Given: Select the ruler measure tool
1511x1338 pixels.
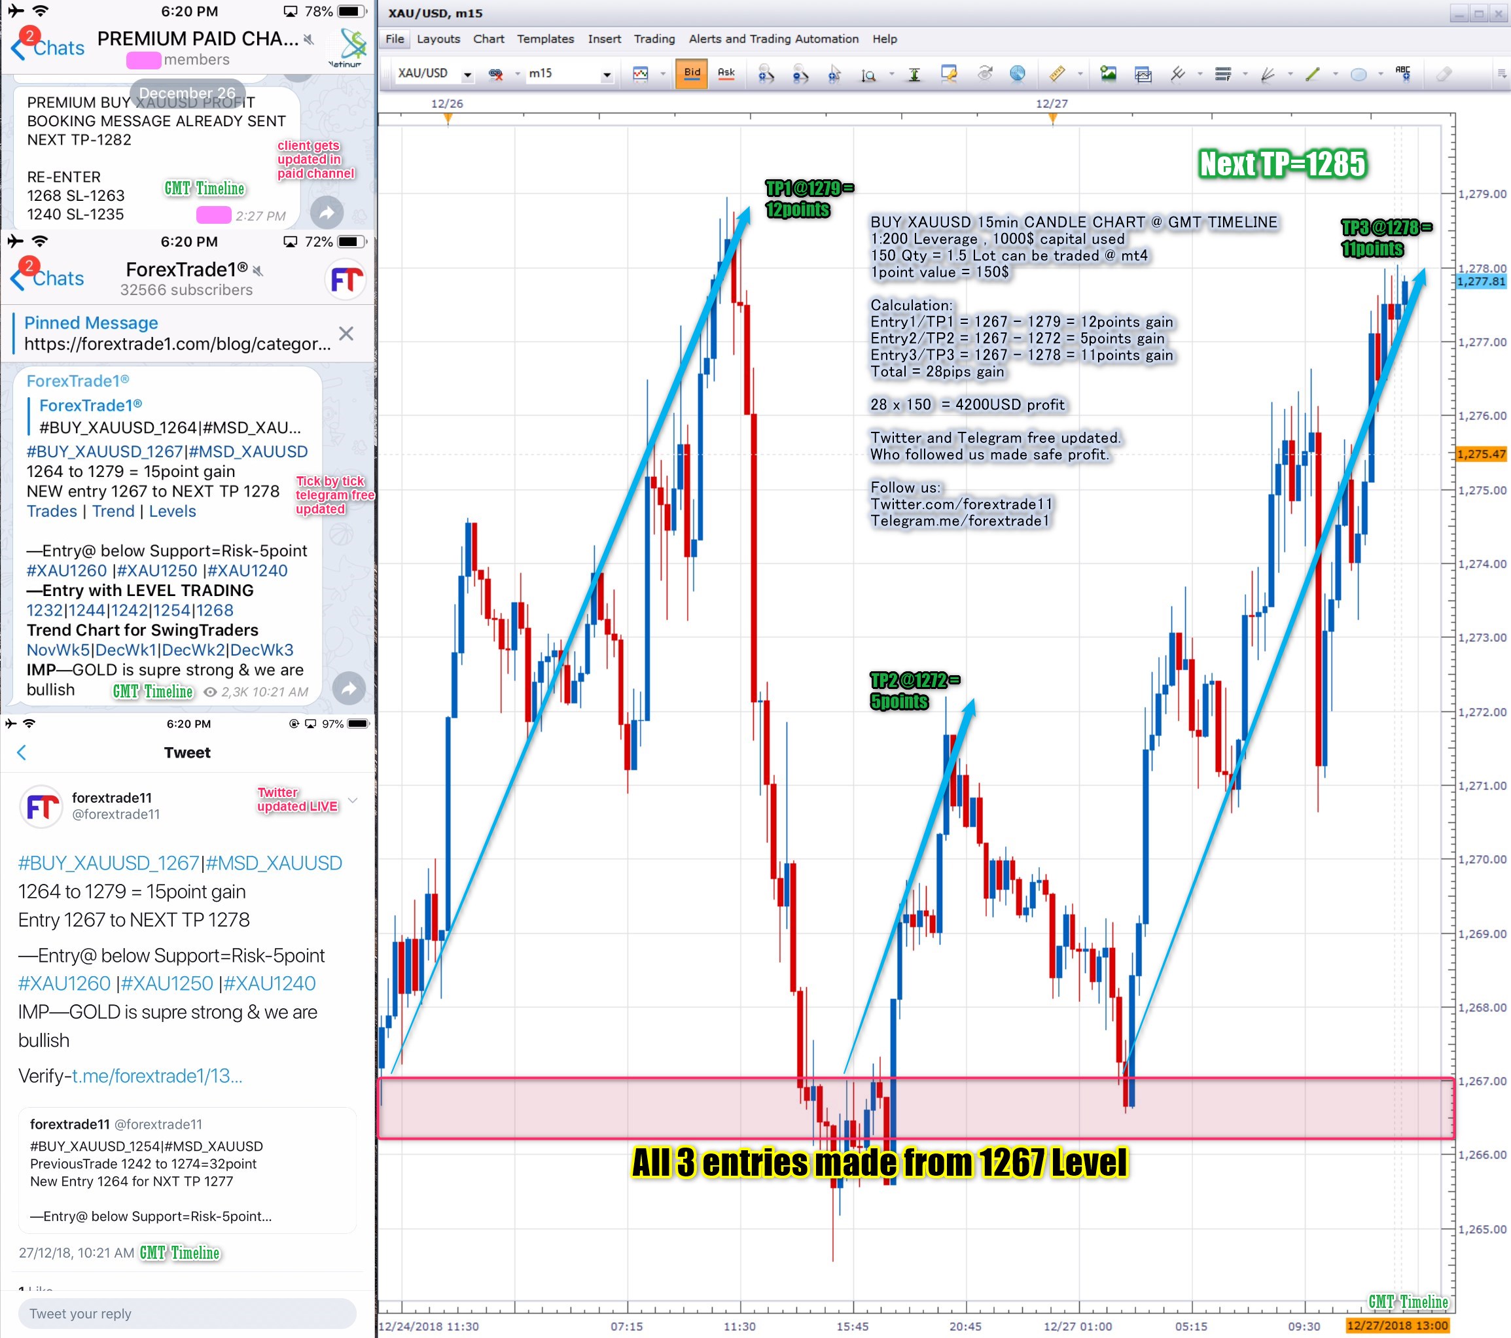Looking at the screenshot, I should pyautogui.click(x=1057, y=73).
